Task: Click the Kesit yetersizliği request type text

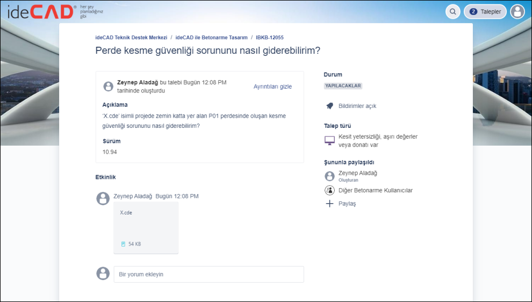Action: (378, 141)
